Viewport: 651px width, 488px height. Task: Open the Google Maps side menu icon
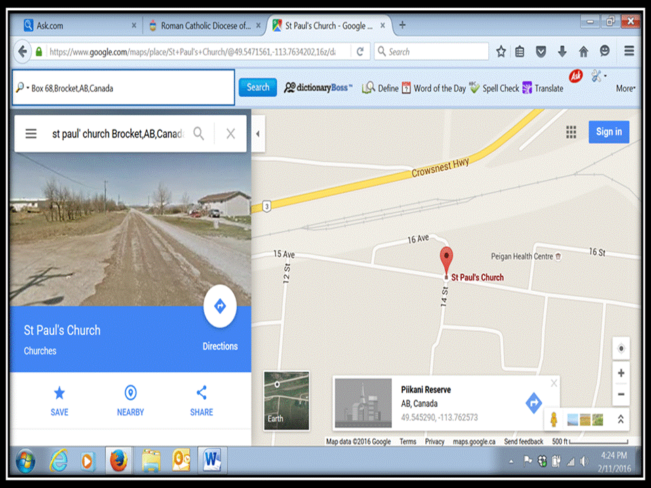pyautogui.click(x=31, y=134)
